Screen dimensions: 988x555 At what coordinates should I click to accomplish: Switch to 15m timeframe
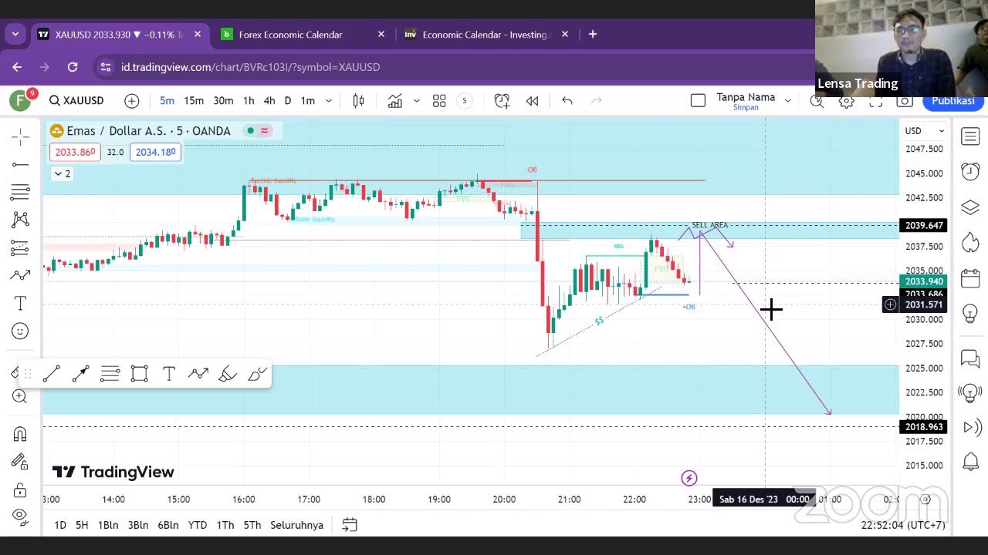click(194, 100)
